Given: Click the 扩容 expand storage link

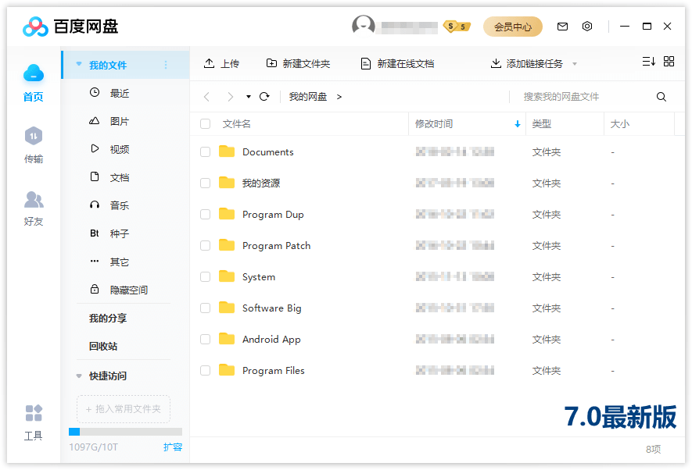Looking at the screenshot, I should (x=173, y=447).
